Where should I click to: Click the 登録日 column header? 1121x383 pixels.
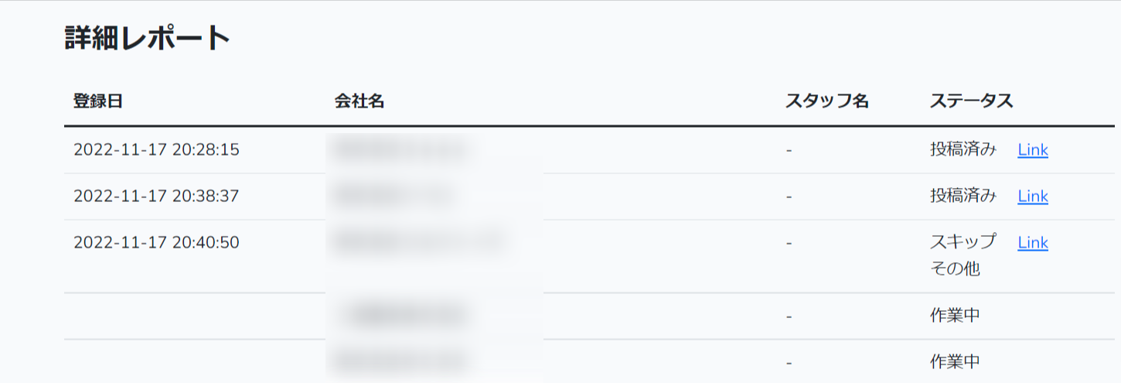pyautogui.click(x=98, y=101)
